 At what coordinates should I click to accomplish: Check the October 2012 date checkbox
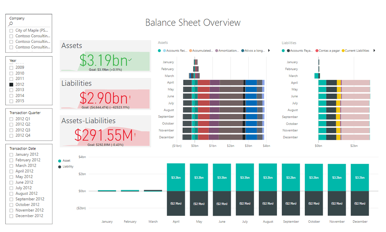pos(11,205)
